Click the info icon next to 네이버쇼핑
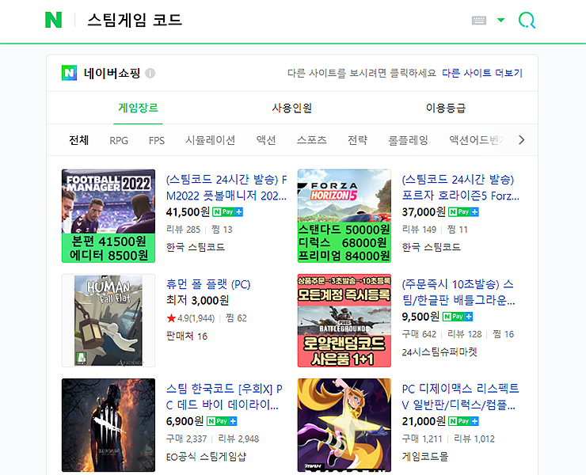586x475 pixels. [x=150, y=74]
